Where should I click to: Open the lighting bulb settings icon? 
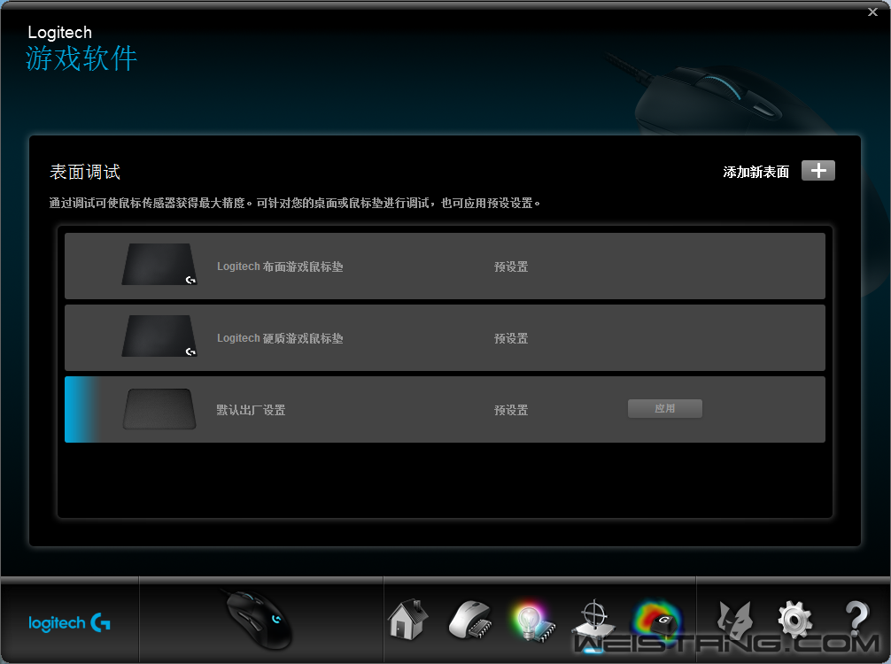pos(532,622)
